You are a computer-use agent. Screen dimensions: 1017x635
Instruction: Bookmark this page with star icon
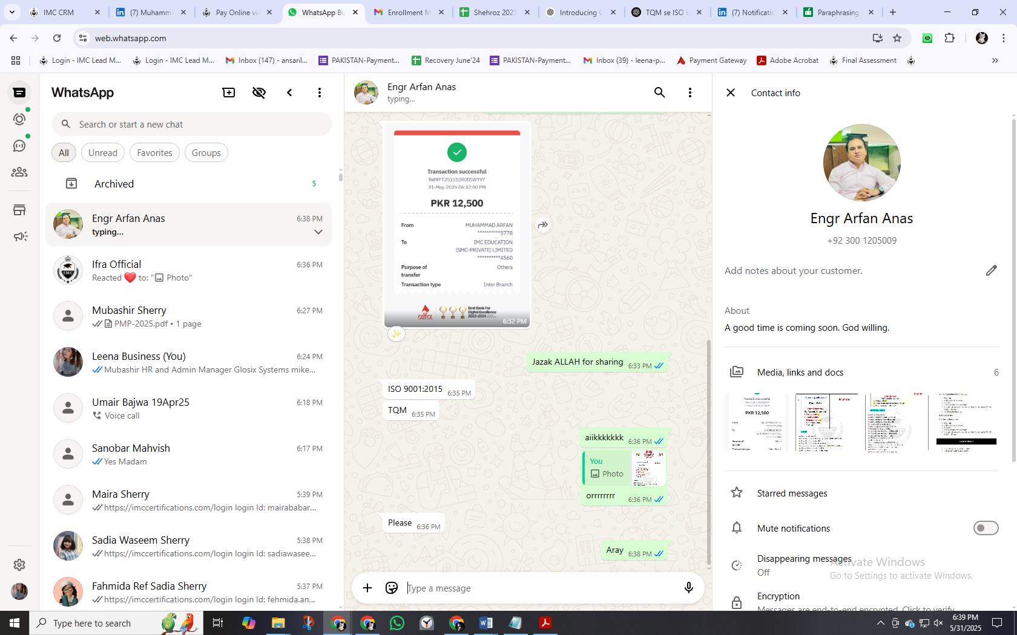coord(897,38)
